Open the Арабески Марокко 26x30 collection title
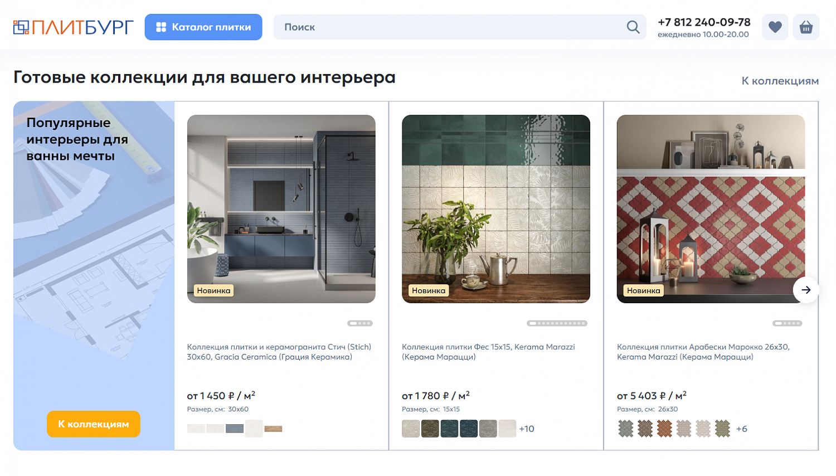Image resolution: width=836 pixels, height=476 pixels. point(703,352)
